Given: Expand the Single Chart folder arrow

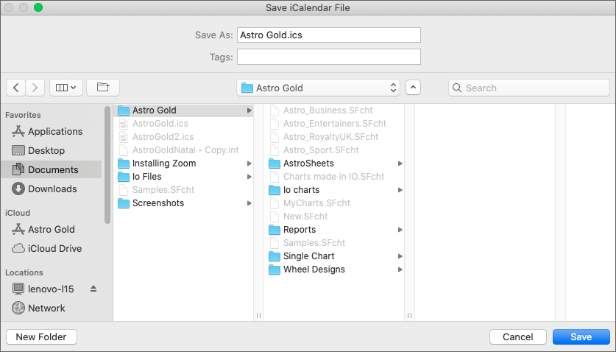Looking at the screenshot, I should (x=400, y=256).
